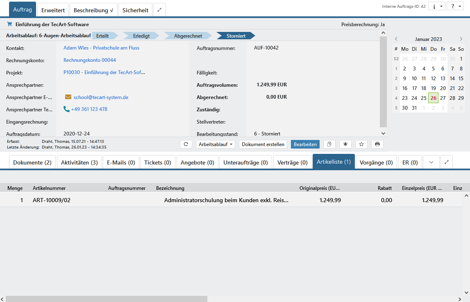The width and height of the screenshot is (470, 302).
Task: Click the refresh icon button
Action: [x=186, y=144]
